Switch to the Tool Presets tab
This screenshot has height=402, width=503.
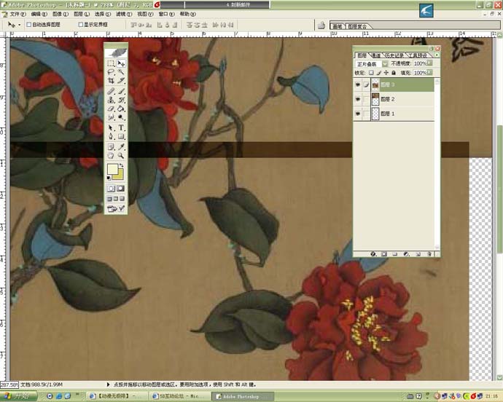417,55
